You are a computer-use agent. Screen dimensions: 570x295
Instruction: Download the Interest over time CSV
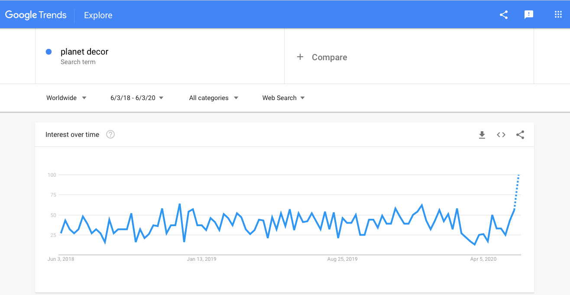click(482, 135)
